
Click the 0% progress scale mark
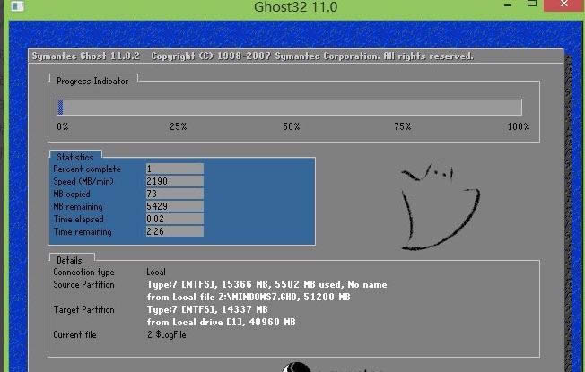[x=63, y=126]
